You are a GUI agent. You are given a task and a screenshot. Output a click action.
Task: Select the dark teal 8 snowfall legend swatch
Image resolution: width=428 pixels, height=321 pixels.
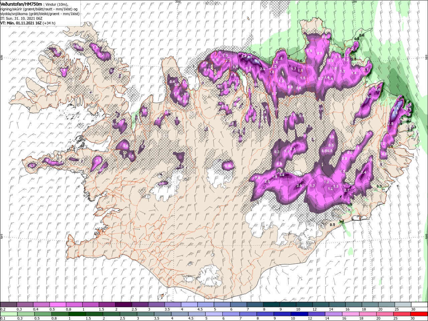271,305
